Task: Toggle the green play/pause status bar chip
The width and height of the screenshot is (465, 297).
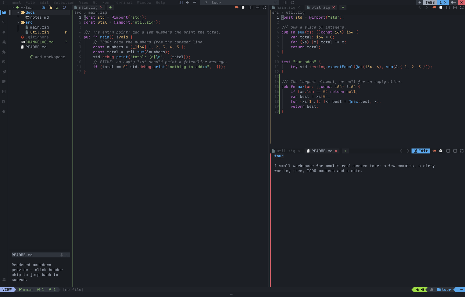Action: pyautogui.click(x=420, y=290)
